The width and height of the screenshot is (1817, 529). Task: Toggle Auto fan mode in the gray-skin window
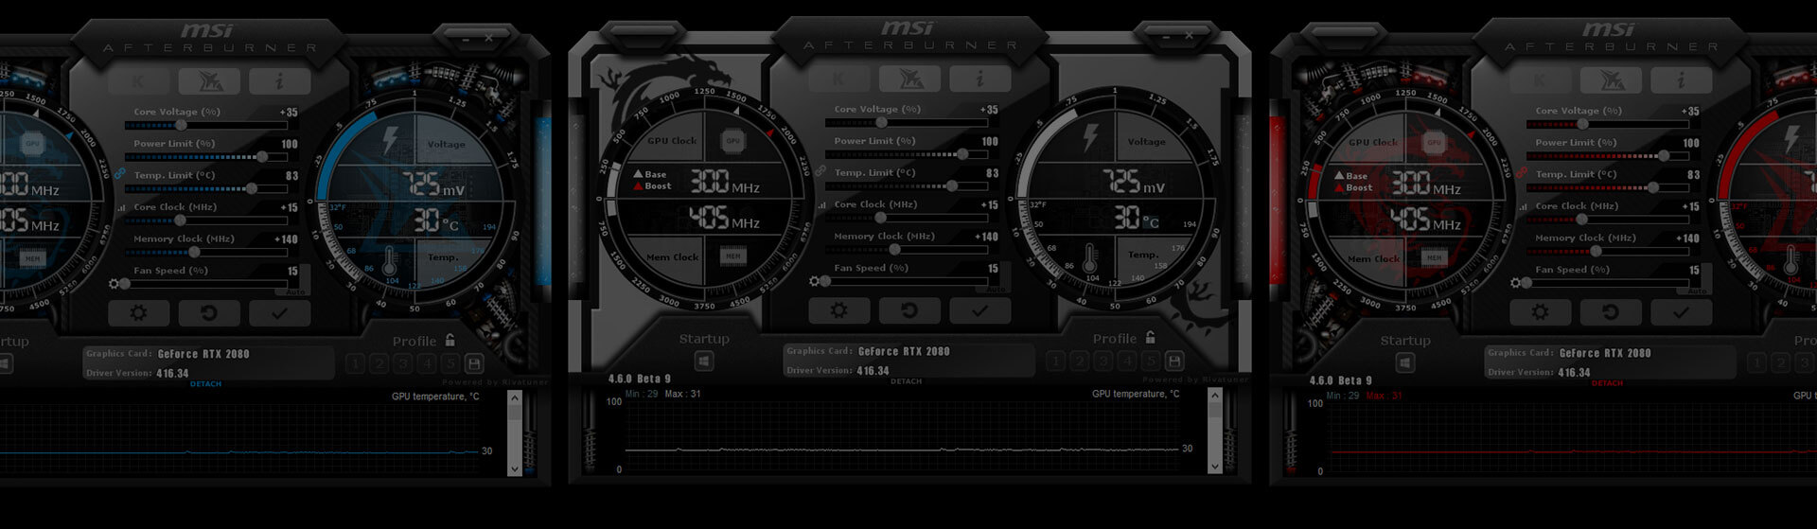click(x=996, y=290)
